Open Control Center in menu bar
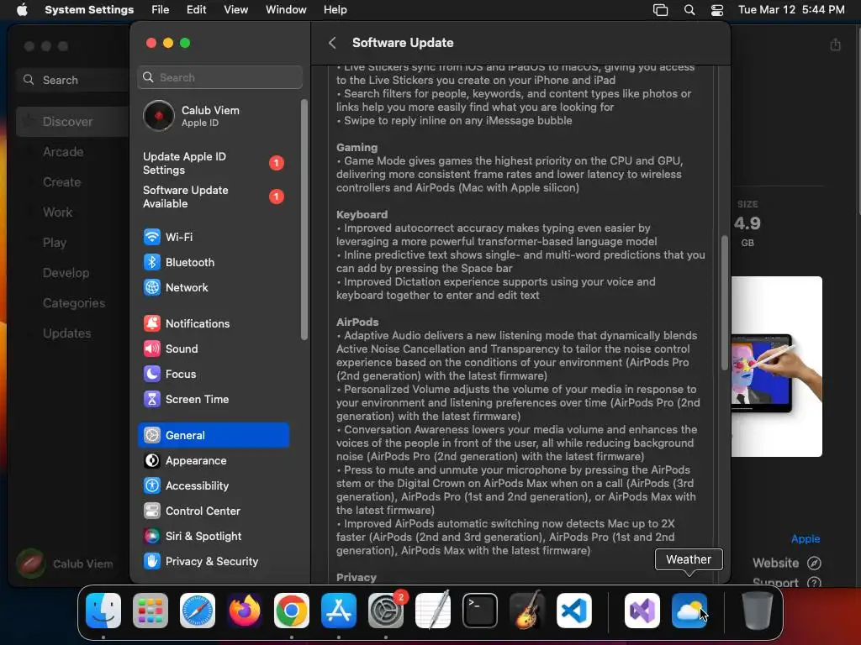Image resolution: width=861 pixels, height=645 pixels. coord(717,10)
